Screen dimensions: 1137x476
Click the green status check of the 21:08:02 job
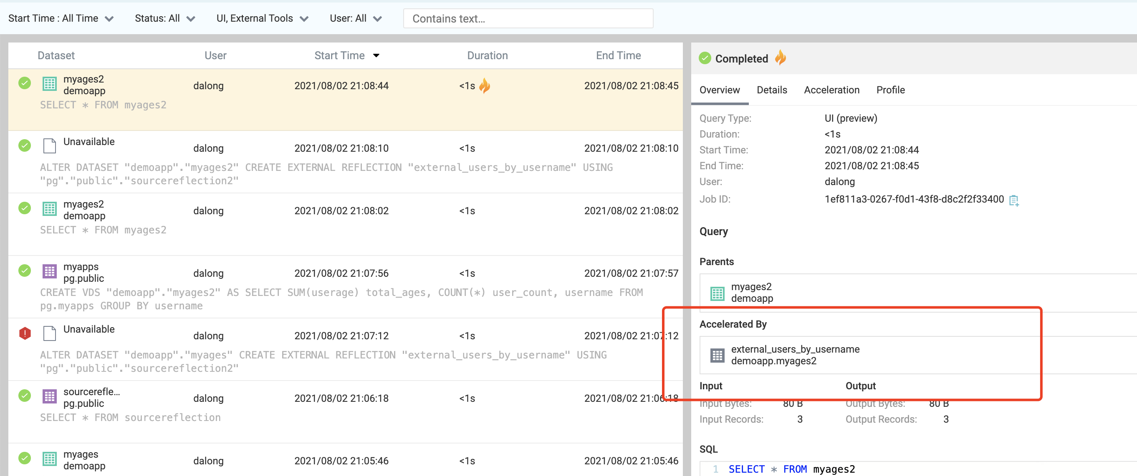point(25,208)
